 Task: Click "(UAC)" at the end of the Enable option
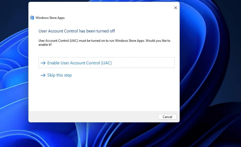(106, 63)
